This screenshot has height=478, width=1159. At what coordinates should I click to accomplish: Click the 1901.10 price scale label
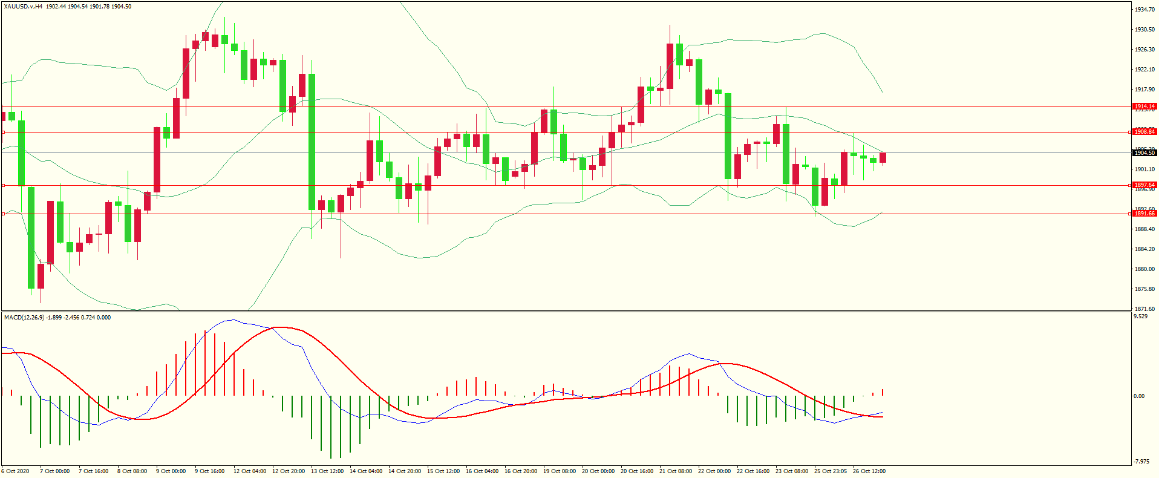tap(1145, 169)
